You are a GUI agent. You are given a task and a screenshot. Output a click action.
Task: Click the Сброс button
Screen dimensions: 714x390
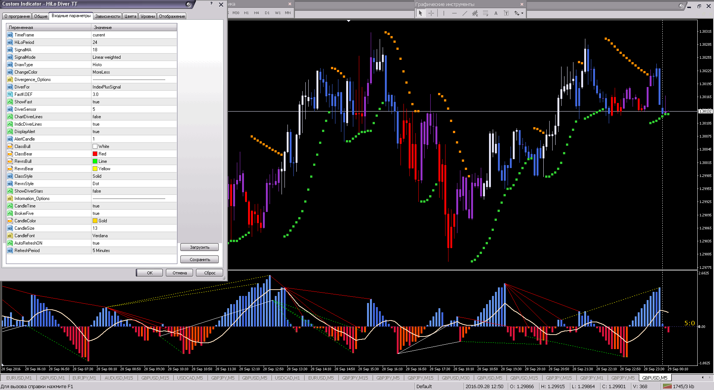(210, 273)
